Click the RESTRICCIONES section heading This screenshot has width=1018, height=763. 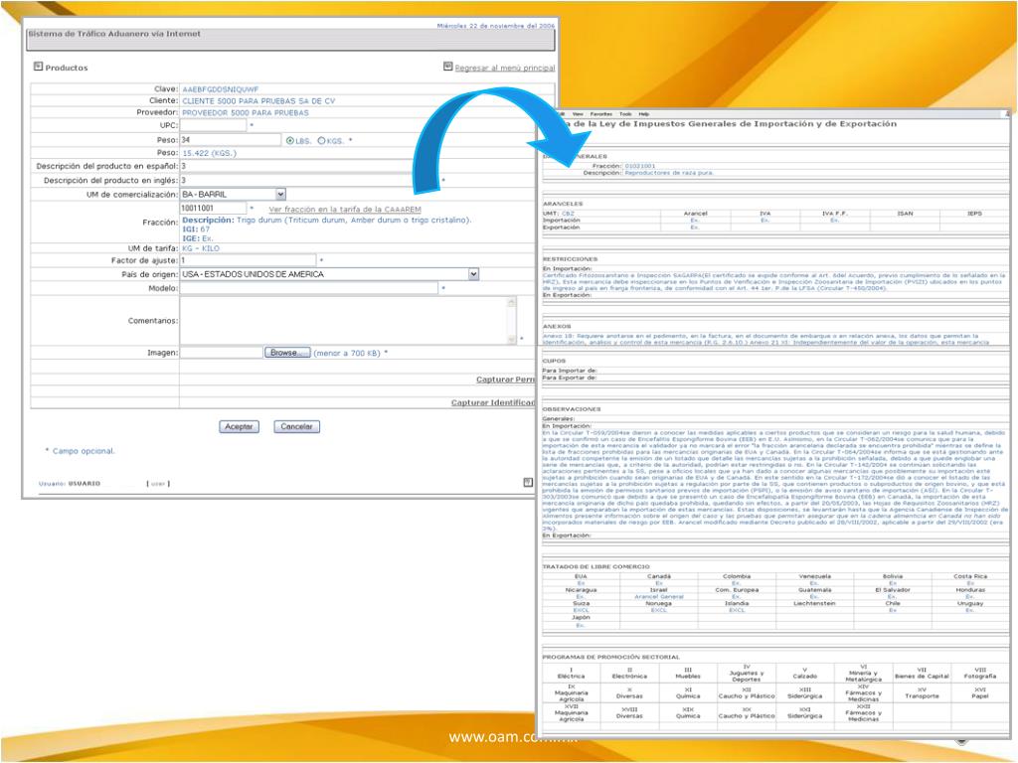click(x=570, y=259)
